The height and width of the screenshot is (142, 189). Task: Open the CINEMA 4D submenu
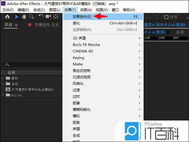click(x=103, y=51)
